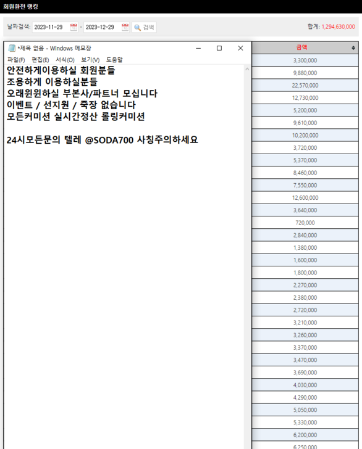This screenshot has width=362, height=449.
Task: Click Notepad line 조용하게 이용하실분들
Action: [x=52, y=82]
